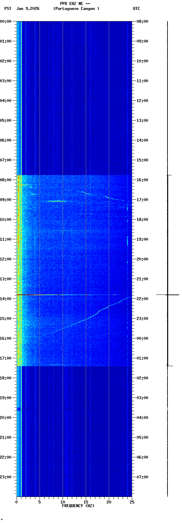
Task: Click the dark blue patch near 19:35 PST
Action: [19, 409]
